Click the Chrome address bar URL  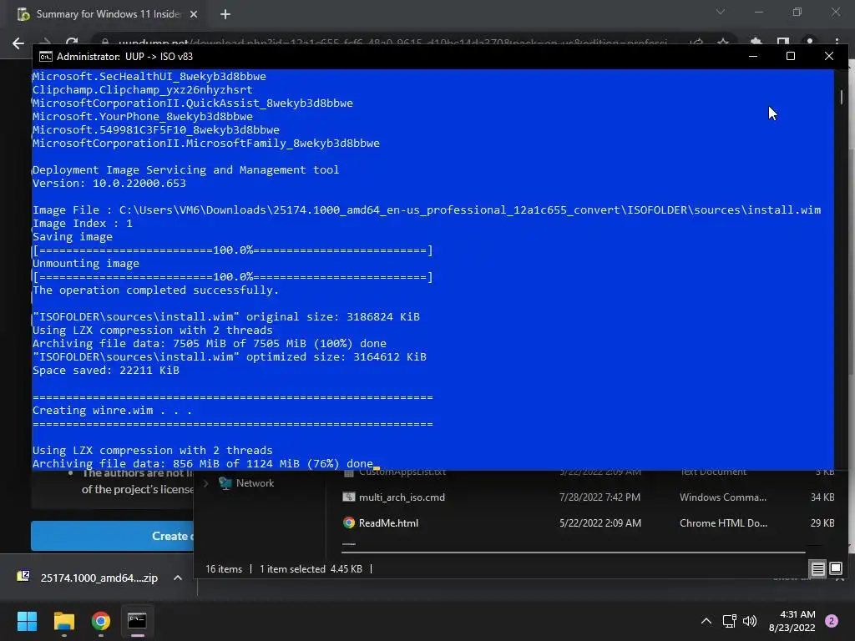click(392, 43)
